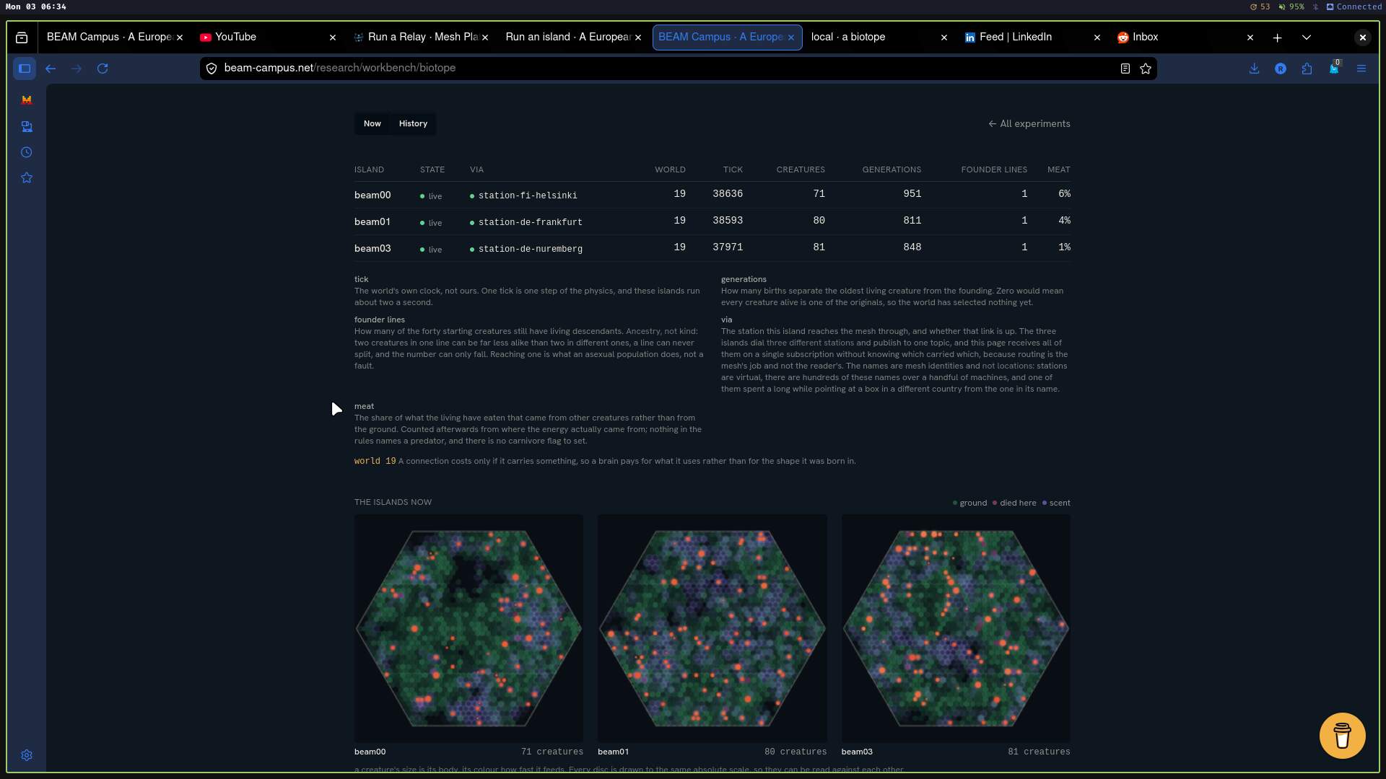The width and height of the screenshot is (1386, 779).
Task: Click the FOUNDER LINES column header
Action: tap(994, 170)
